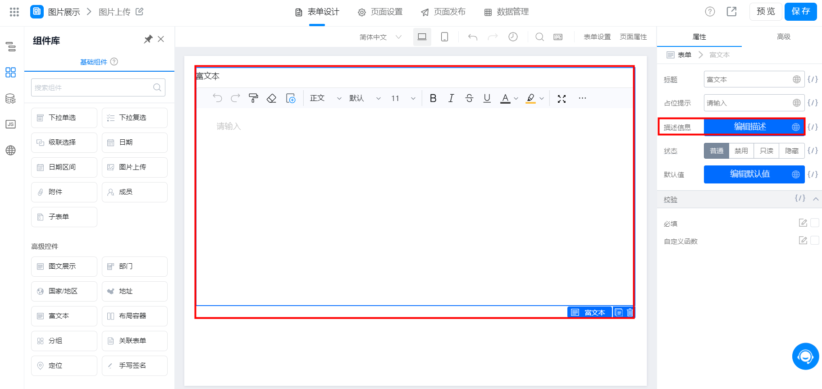Open the keyboard shortcuts icon
The width and height of the screenshot is (822, 389).
point(558,37)
